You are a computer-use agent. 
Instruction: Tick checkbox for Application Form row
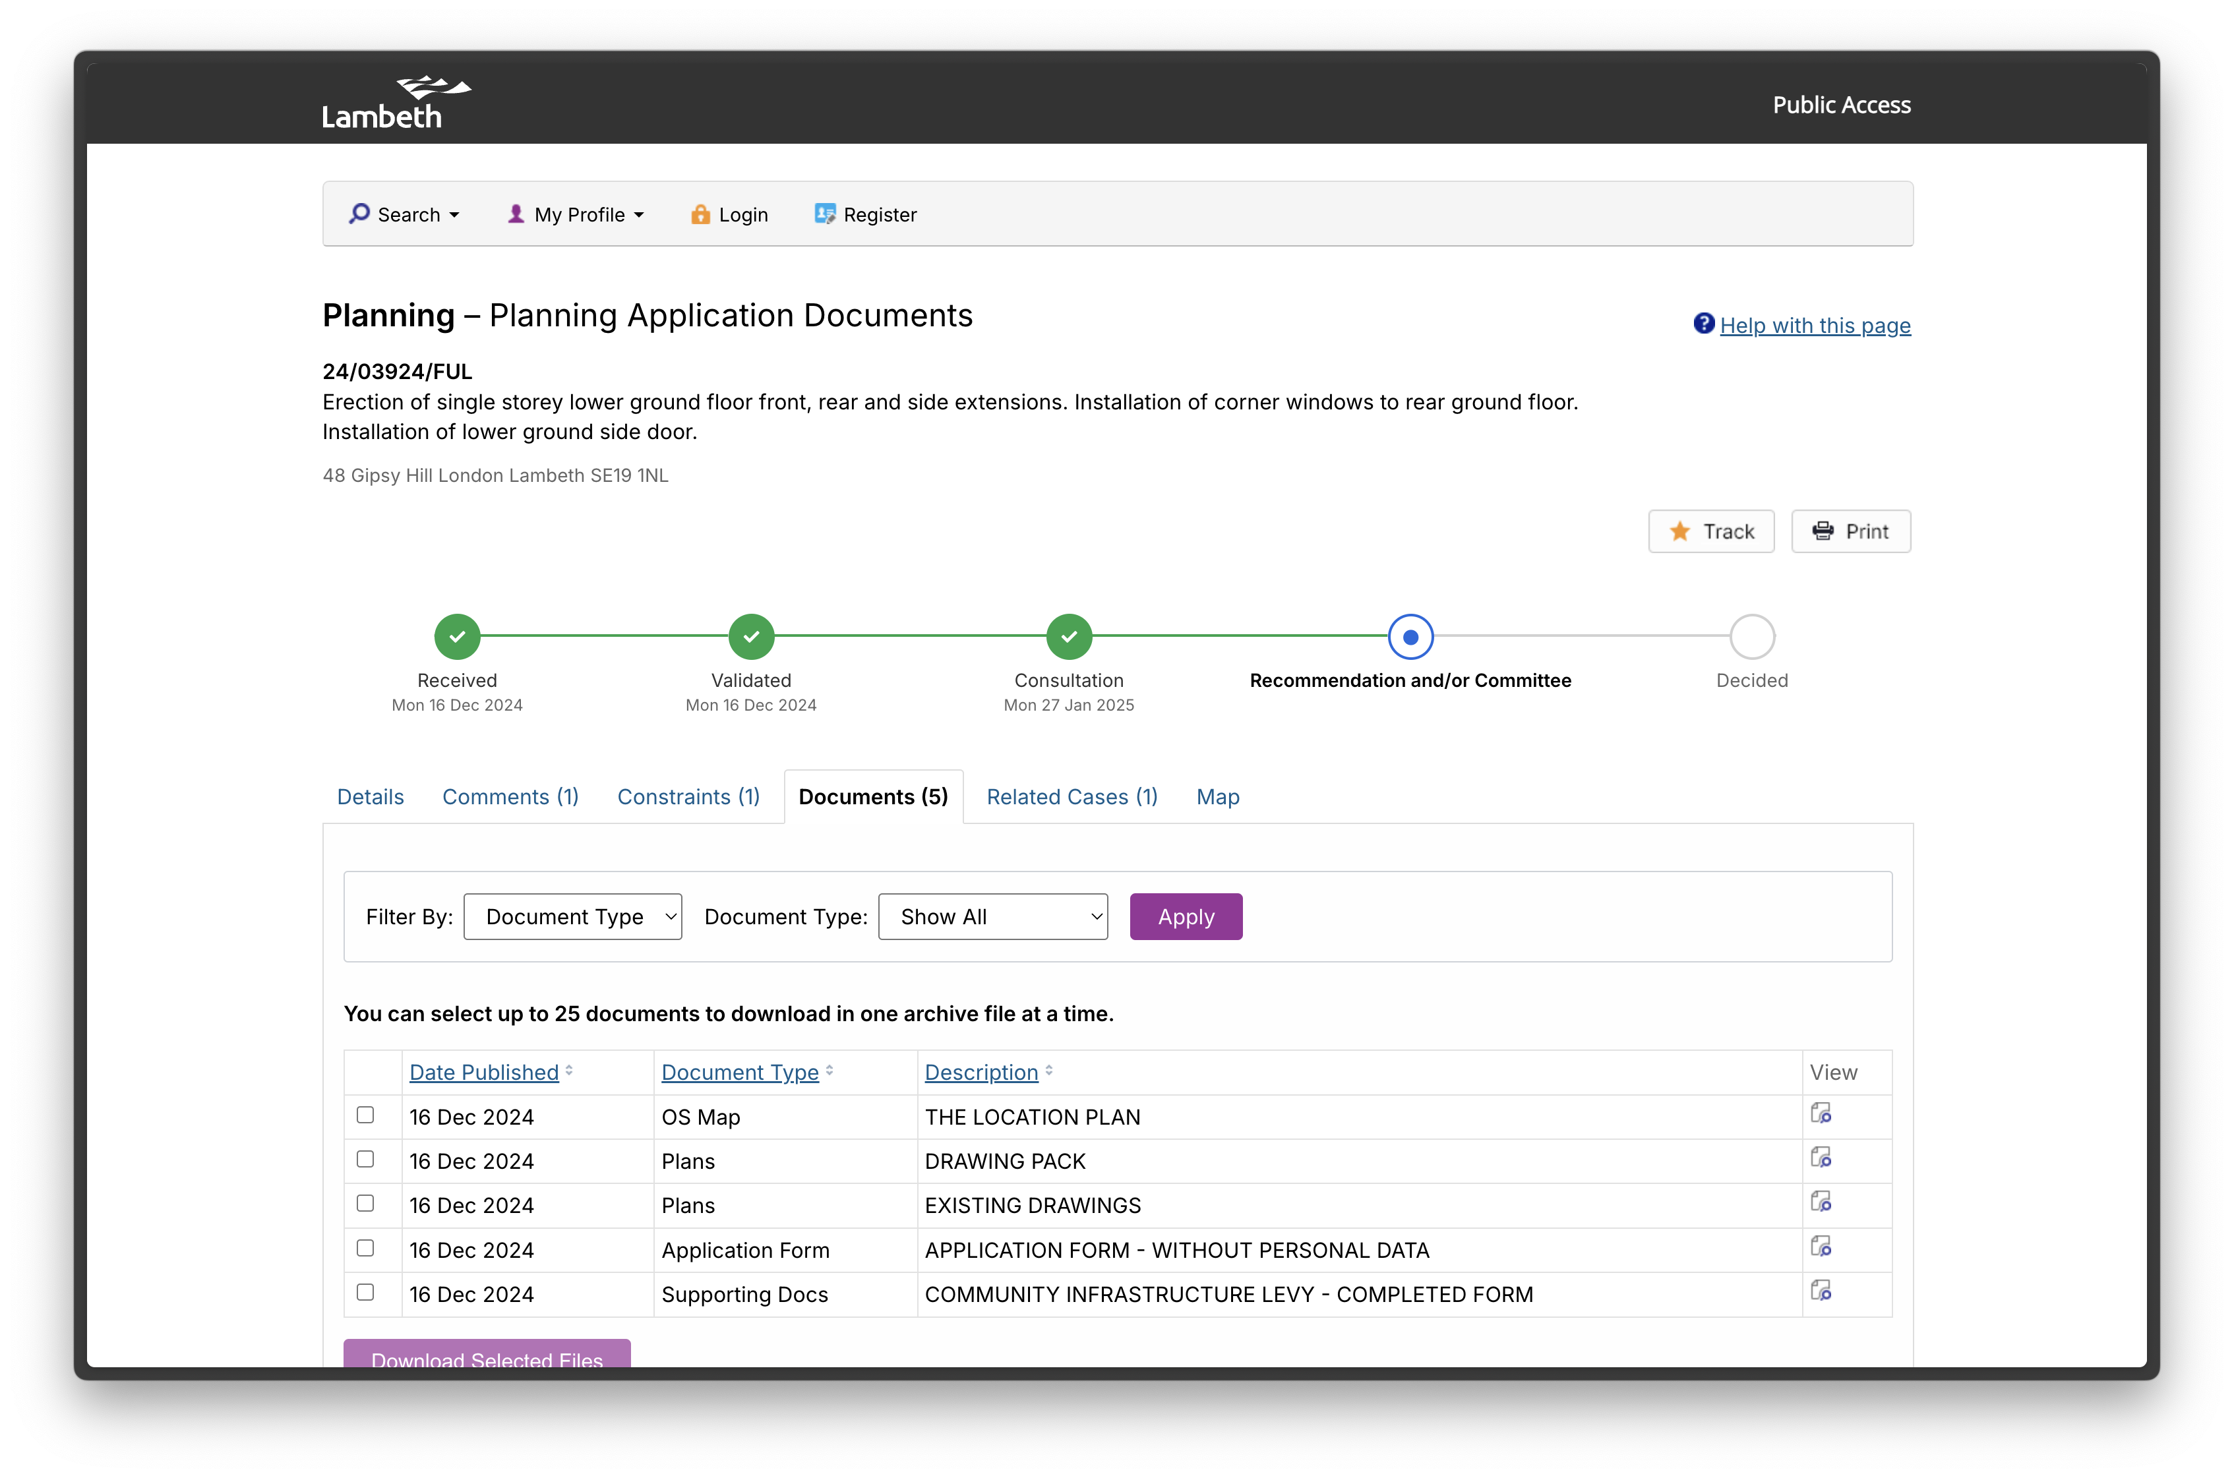[x=366, y=1248]
